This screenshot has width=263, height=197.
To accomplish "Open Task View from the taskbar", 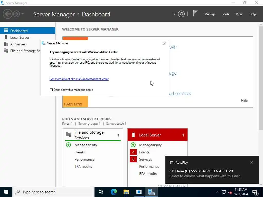I will pos(101,192).
